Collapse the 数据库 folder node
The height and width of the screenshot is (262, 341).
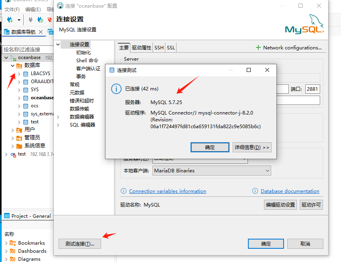pyautogui.click(x=12, y=65)
